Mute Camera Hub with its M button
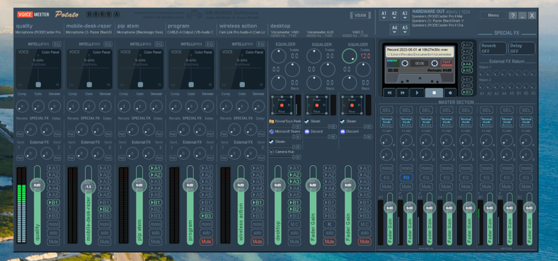 (298, 157)
